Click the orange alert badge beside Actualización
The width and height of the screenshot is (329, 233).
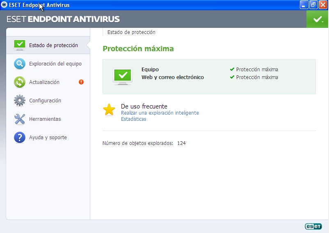coord(81,82)
